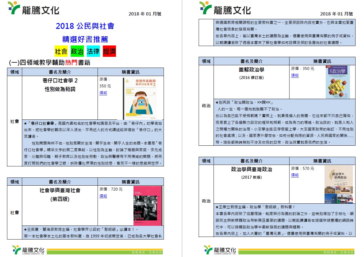Viewport: 364px width, 257px height.
Task: Click the book title 巷仔口社會學 2
Action: coord(60,81)
